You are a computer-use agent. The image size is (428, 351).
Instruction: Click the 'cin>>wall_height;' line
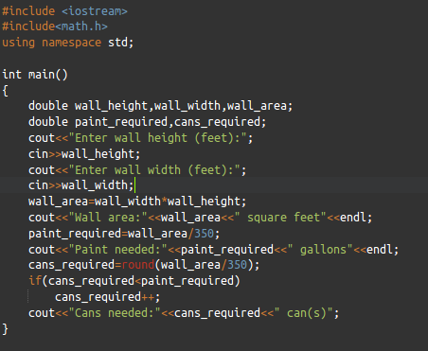pos(84,154)
